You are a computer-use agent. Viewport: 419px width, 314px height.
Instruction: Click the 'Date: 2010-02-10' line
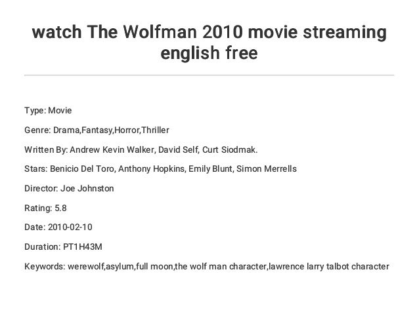click(x=58, y=227)
